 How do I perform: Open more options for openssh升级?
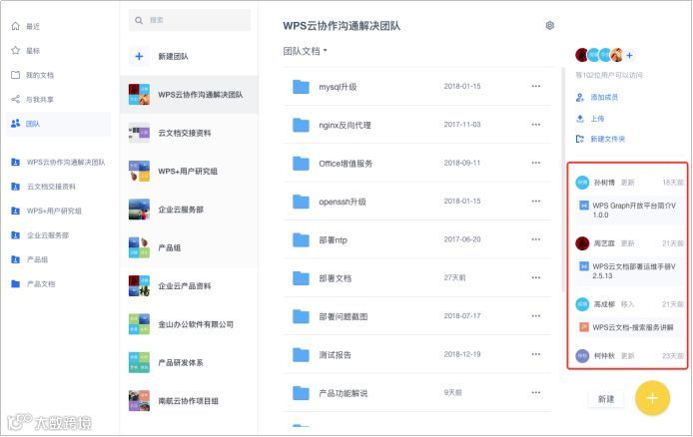click(x=536, y=201)
